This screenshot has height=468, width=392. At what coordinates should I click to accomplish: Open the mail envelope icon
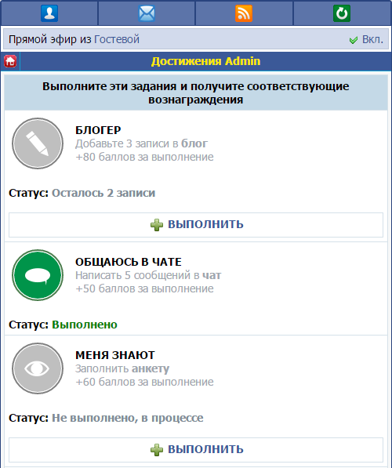(147, 13)
